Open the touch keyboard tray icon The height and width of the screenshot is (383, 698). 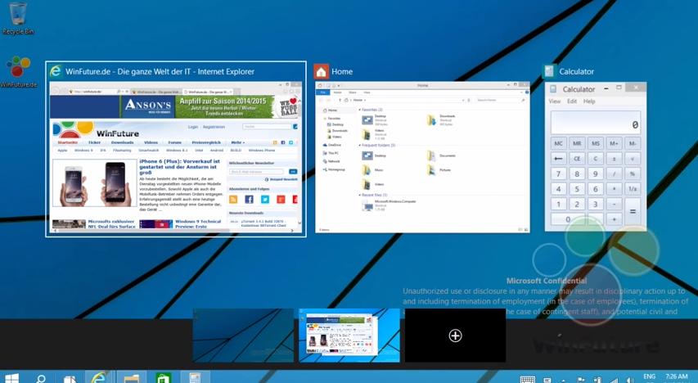point(528,379)
